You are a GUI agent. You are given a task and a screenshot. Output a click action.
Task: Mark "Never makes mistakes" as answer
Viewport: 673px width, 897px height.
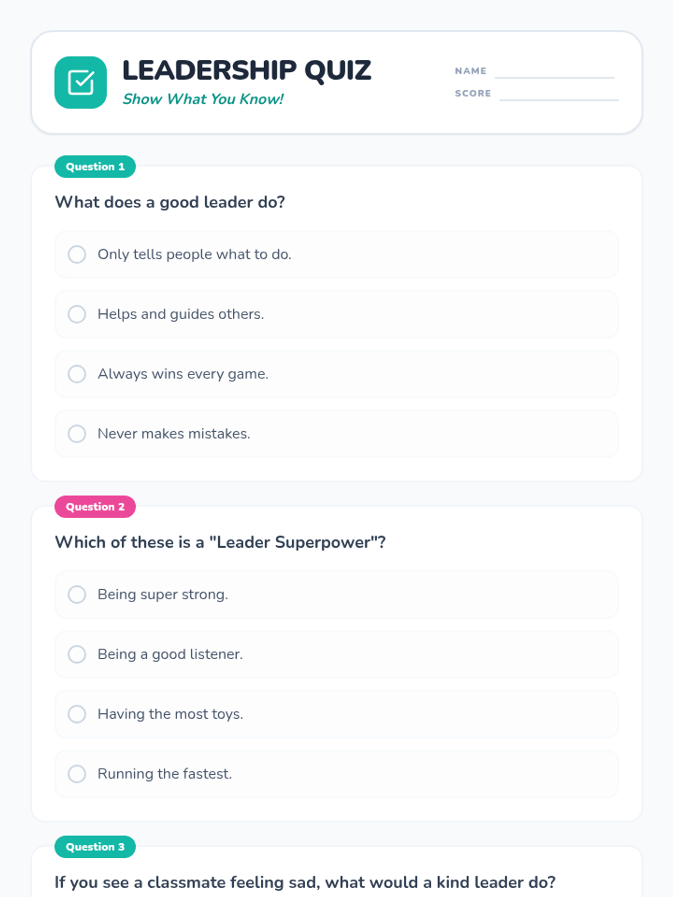77,434
